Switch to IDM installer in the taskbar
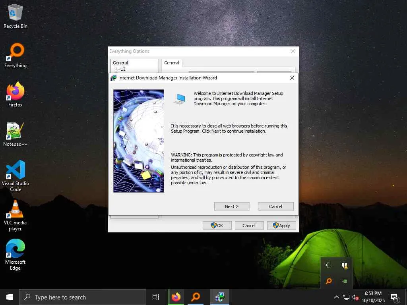407x305 pixels. pos(219,297)
